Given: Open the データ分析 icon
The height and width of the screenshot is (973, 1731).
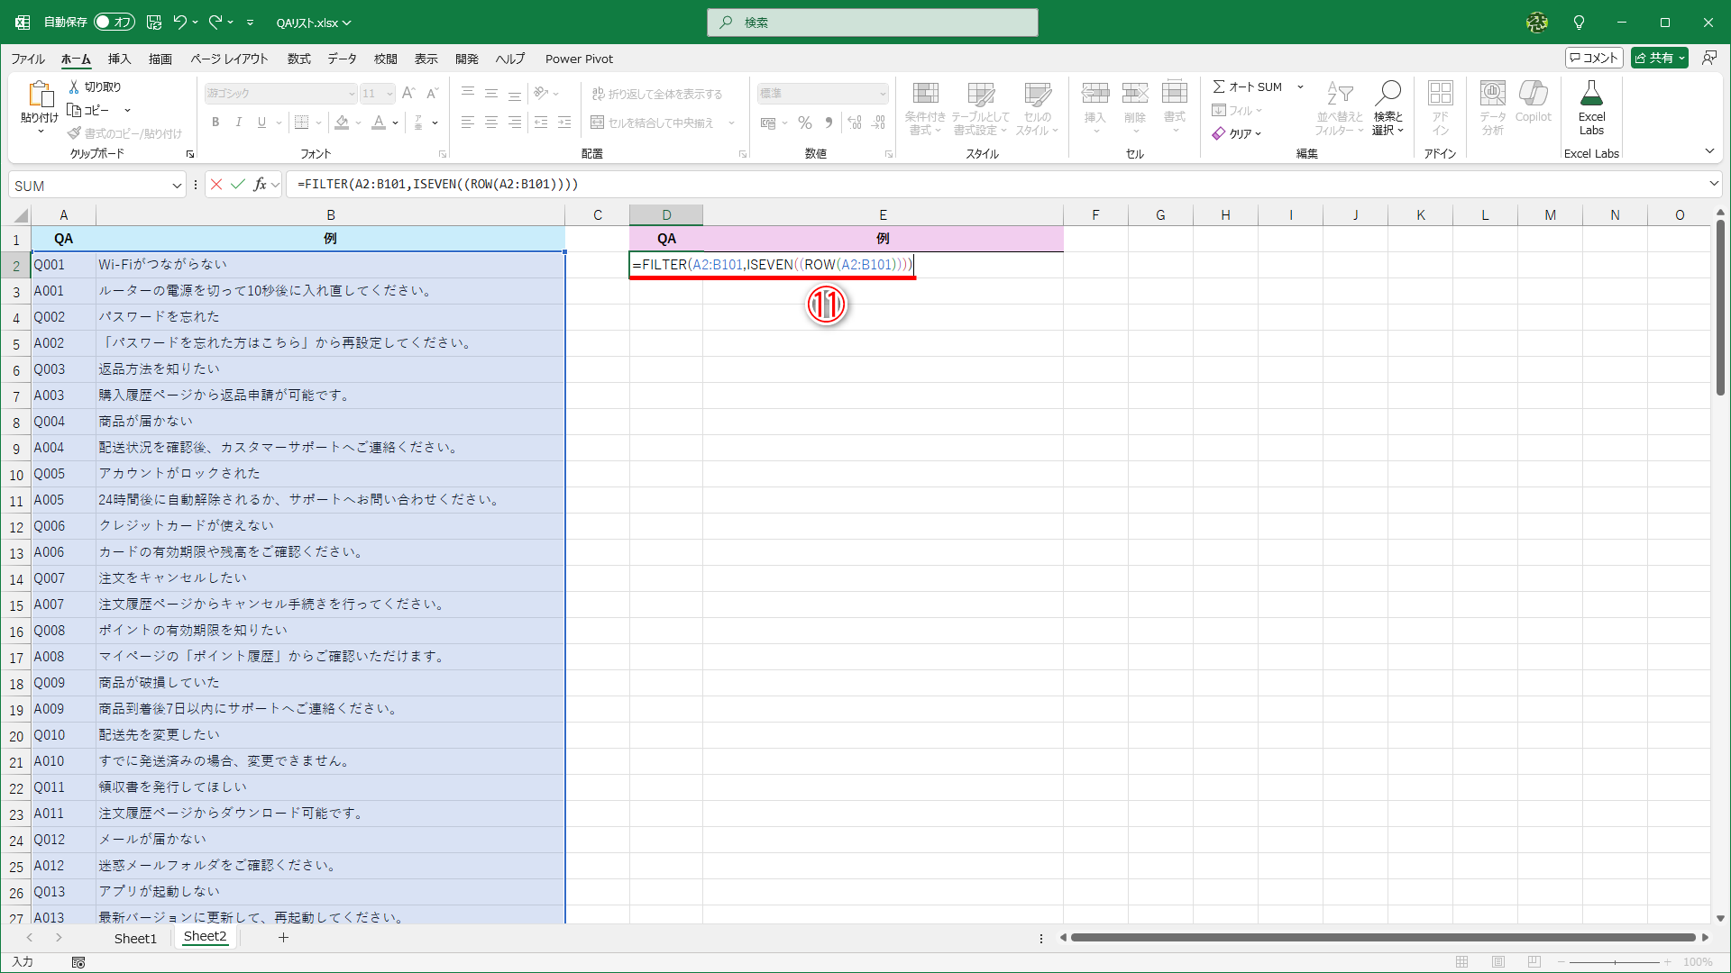Looking at the screenshot, I should click(1493, 107).
